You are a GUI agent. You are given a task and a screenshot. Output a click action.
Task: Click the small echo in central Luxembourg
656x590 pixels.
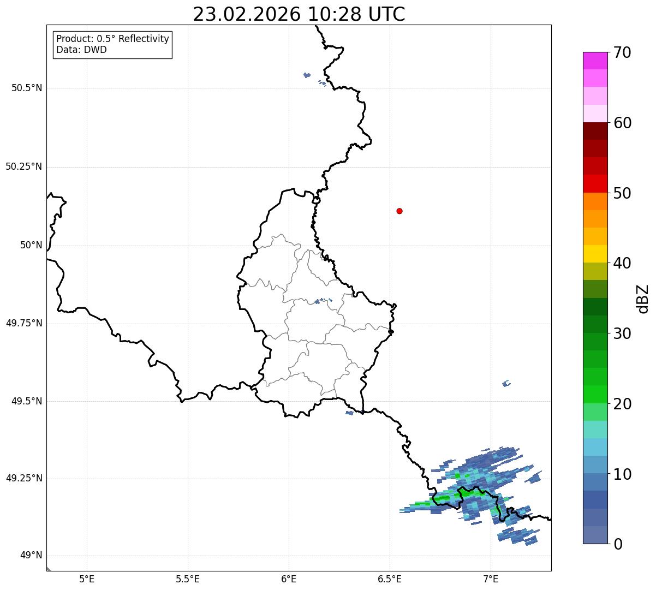pos(322,300)
